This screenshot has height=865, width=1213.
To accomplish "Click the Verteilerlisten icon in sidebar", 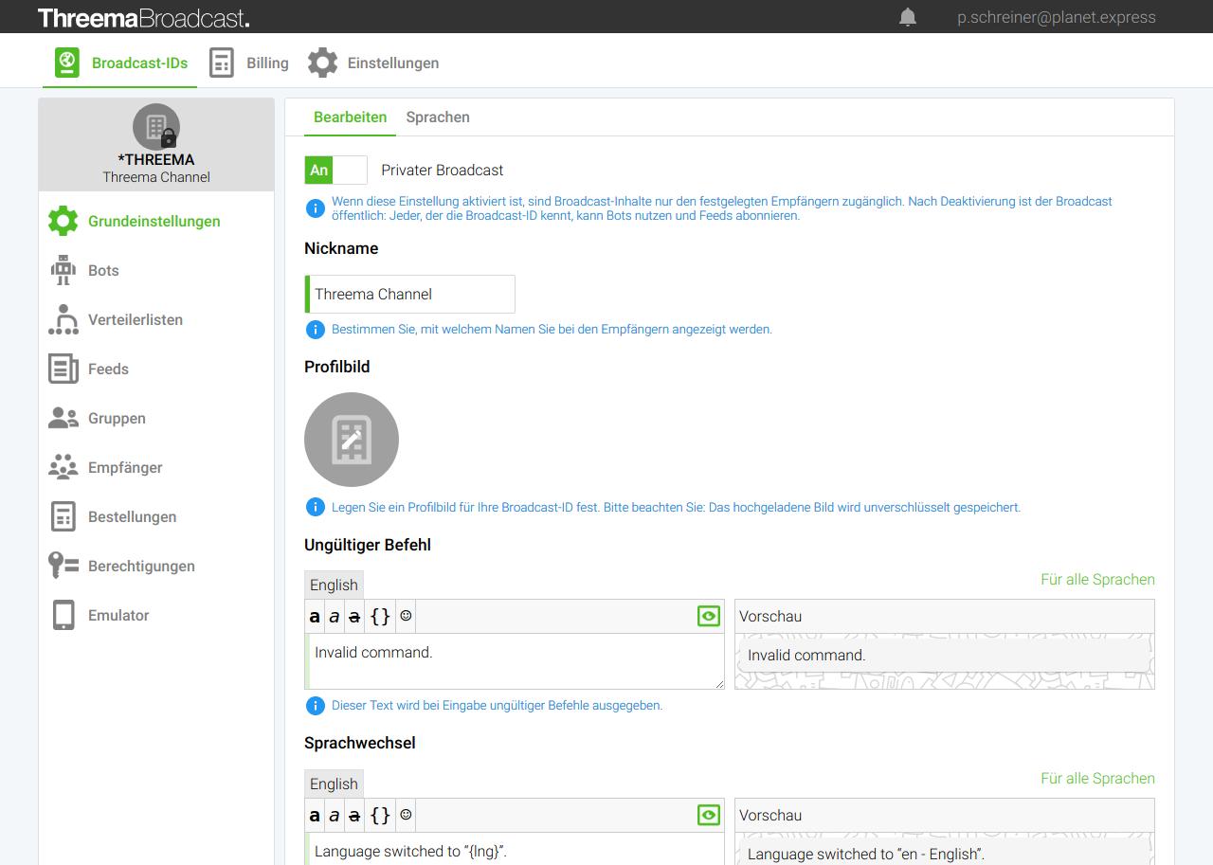I will pos(63,319).
